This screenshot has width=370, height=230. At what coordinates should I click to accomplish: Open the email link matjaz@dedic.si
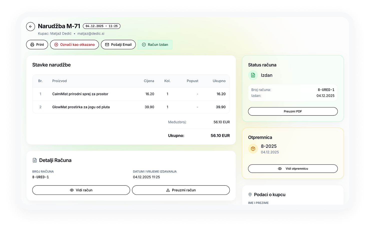click(91, 33)
